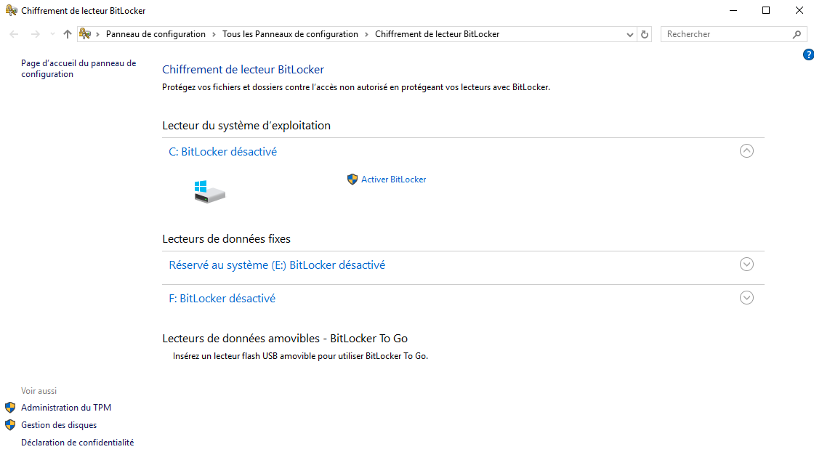This screenshot has width=814, height=460.
Task: Open Gestion des disques
Action: [x=59, y=425]
